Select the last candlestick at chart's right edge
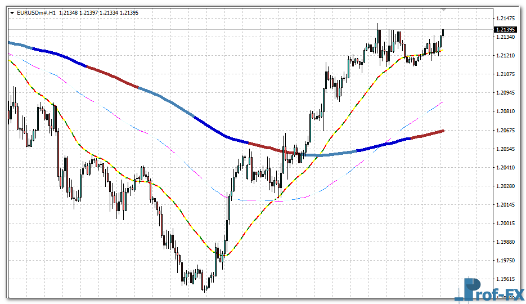The image size is (526, 304). coord(443,33)
